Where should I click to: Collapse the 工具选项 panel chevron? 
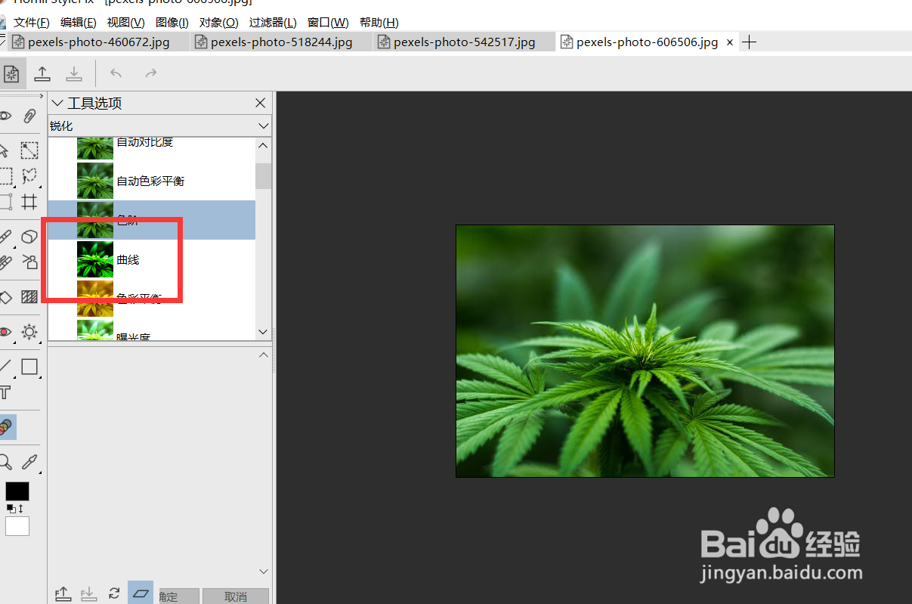[57, 103]
